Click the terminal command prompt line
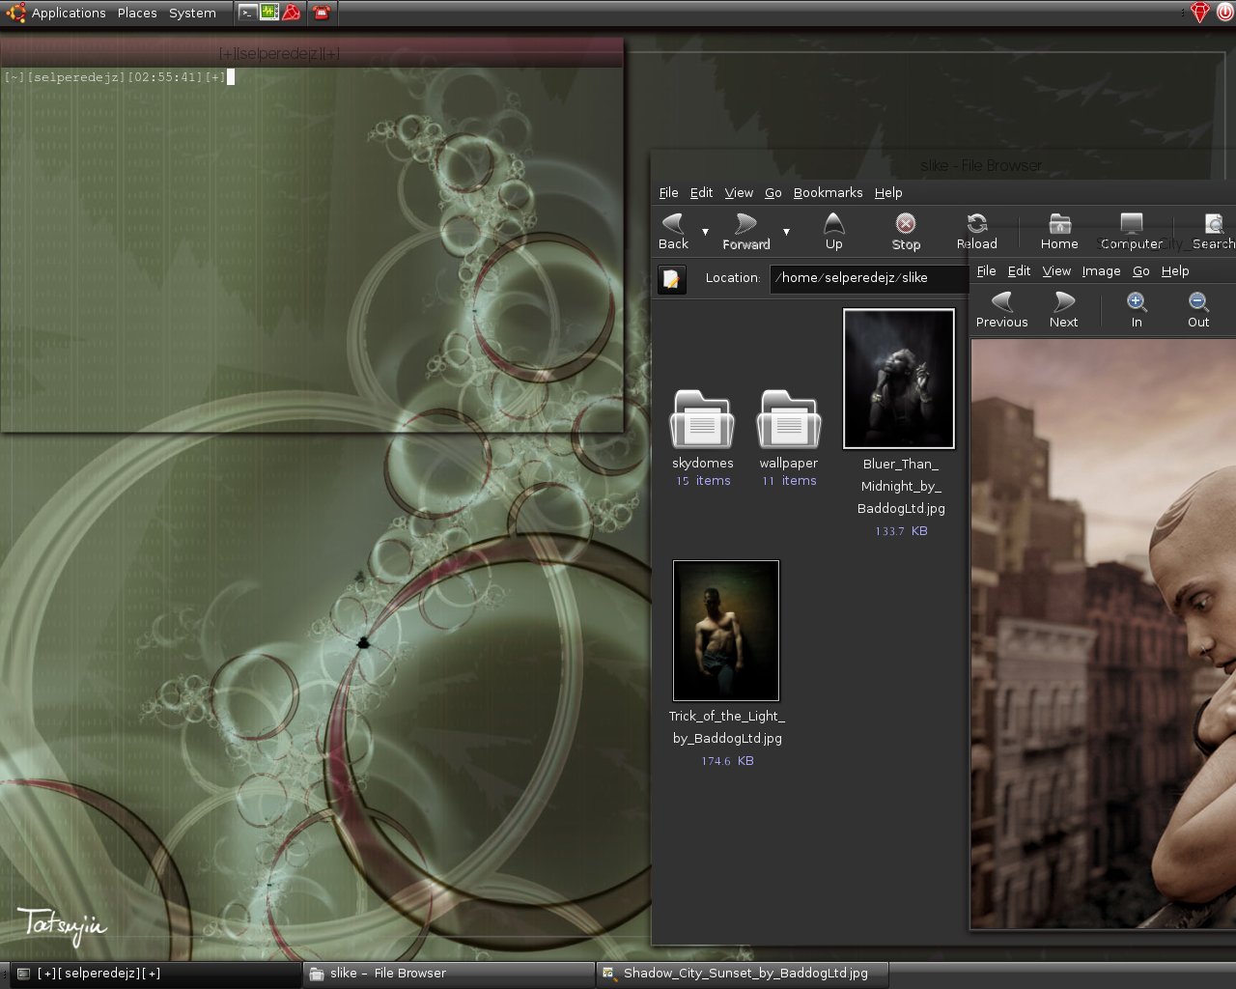Viewport: 1236px width, 989px height. (120, 77)
